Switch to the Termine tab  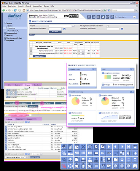19,119
